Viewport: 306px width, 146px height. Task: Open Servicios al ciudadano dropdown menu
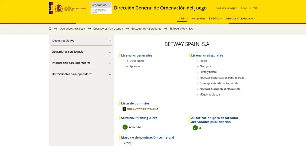click(240, 19)
